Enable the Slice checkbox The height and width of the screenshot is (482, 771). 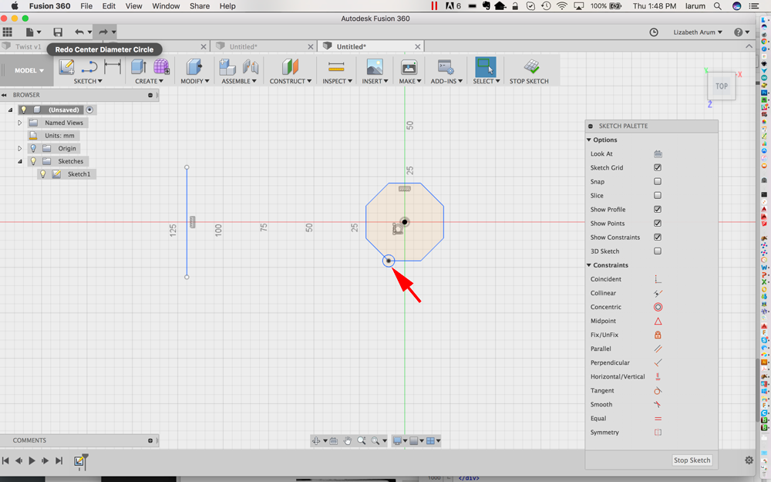click(x=658, y=195)
